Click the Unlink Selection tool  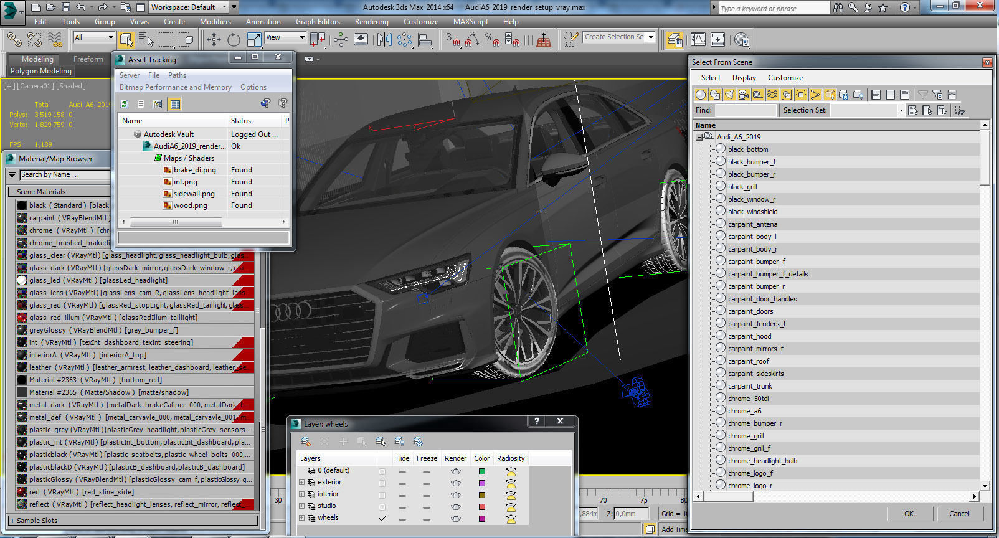click(35, 40)
